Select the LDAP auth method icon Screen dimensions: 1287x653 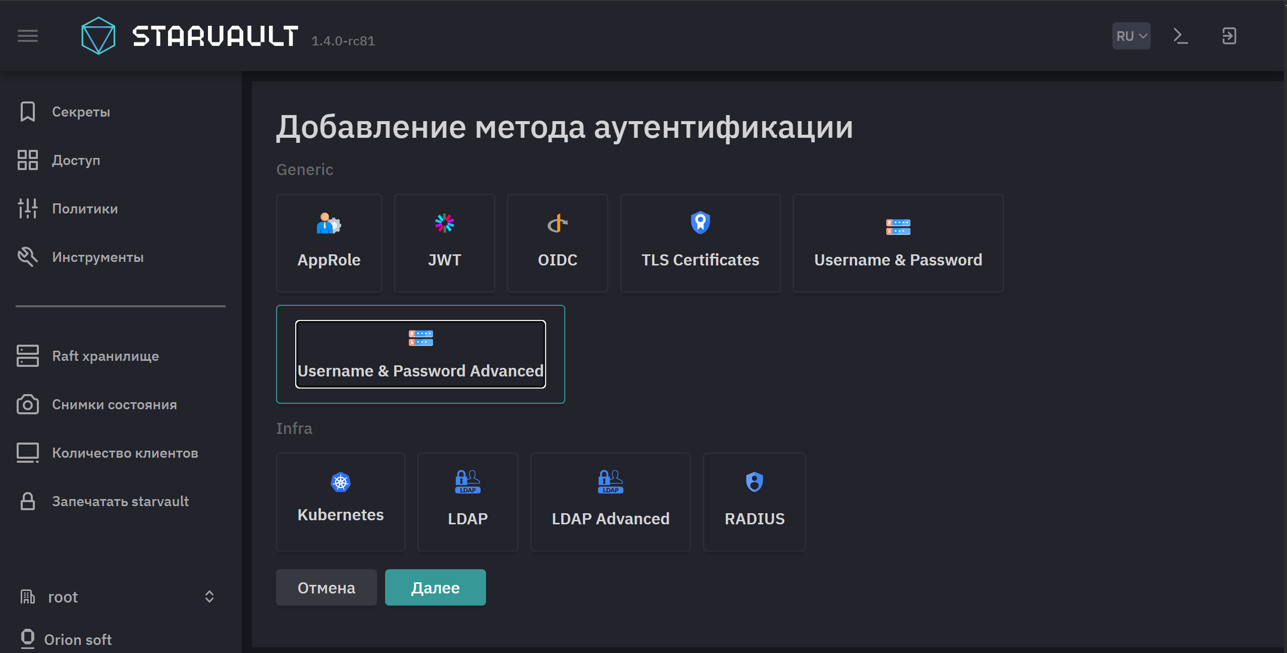[x=468, y=481]
